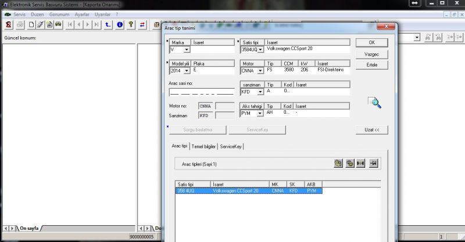Open the ? help menu

pyautogui.click(x=117, y=14)
